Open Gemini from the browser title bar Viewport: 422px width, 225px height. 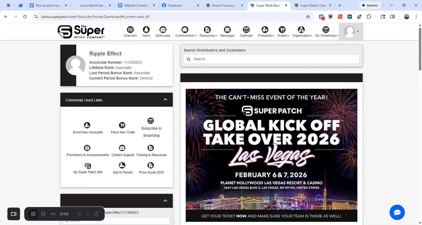tap(370, 5)
